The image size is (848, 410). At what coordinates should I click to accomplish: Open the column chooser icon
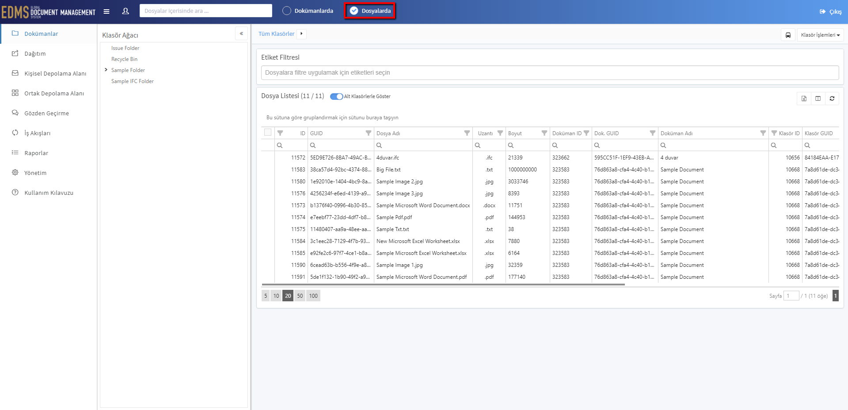(818, 99)
